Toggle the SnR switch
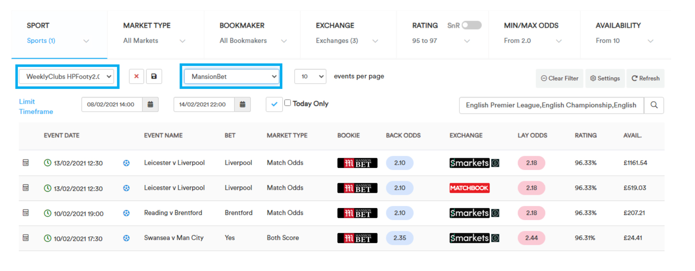Screen dimensions: 695x271 [x=472, y=25]
